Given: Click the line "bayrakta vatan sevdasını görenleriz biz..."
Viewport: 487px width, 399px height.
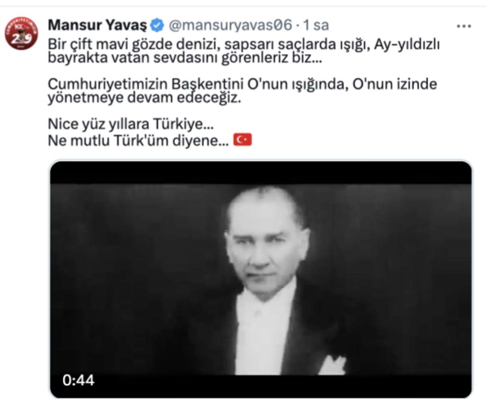Looking at the screenshot, I should (x=185, y=58).
